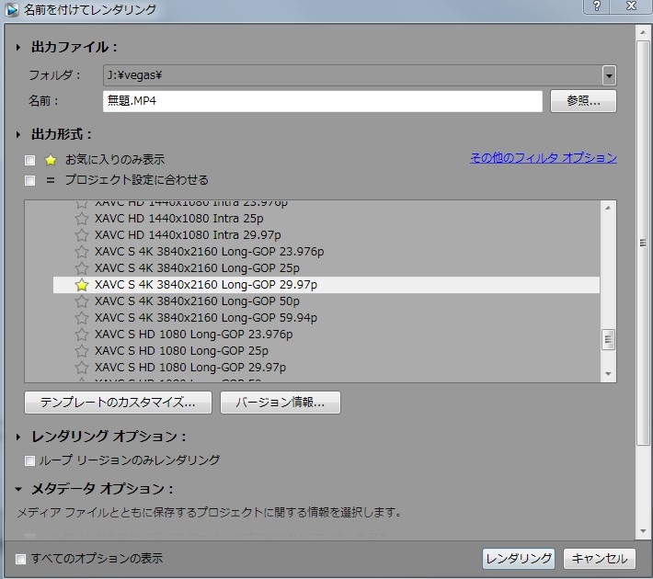Select XAVC S HD 1080 Long-GOP 29.97p

326,368
